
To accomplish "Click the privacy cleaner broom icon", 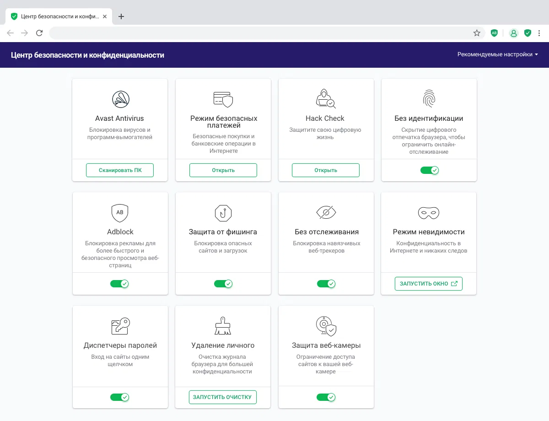I will pyautogui.click(x=223, y=326).
